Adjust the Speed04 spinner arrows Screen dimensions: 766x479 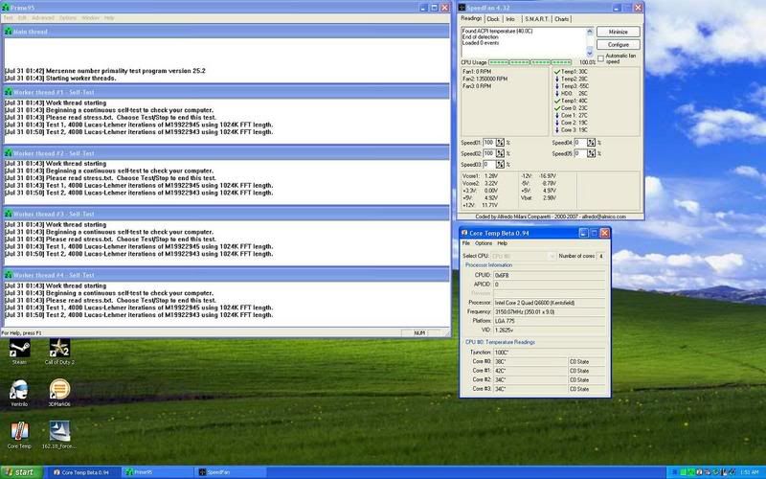click(x=591, y=142)
